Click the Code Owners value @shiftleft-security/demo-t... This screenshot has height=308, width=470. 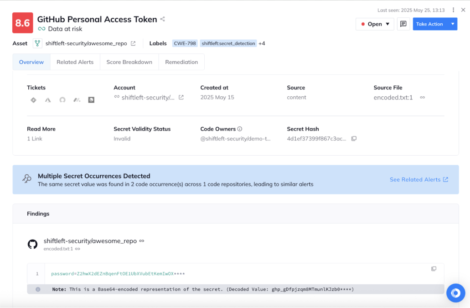235,139
